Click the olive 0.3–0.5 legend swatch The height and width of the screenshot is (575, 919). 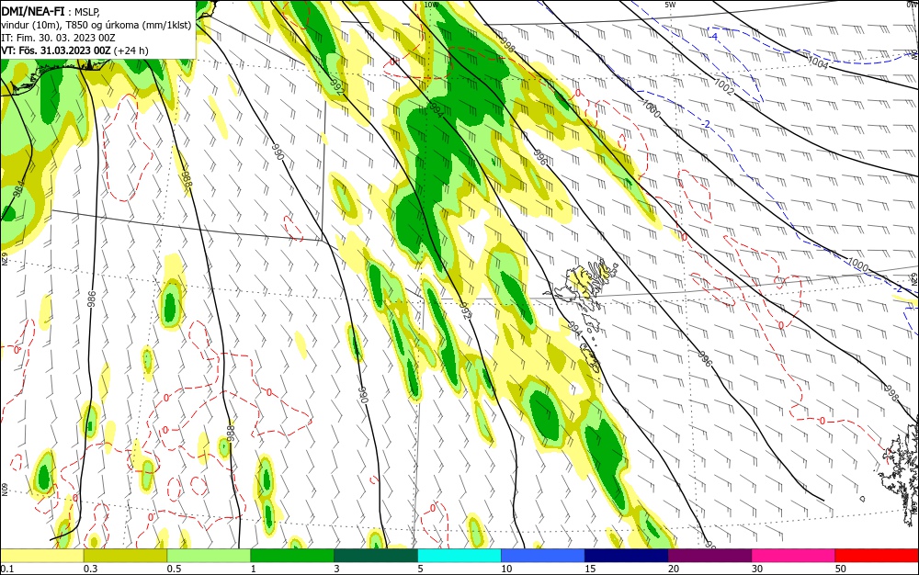coord(125,556)
